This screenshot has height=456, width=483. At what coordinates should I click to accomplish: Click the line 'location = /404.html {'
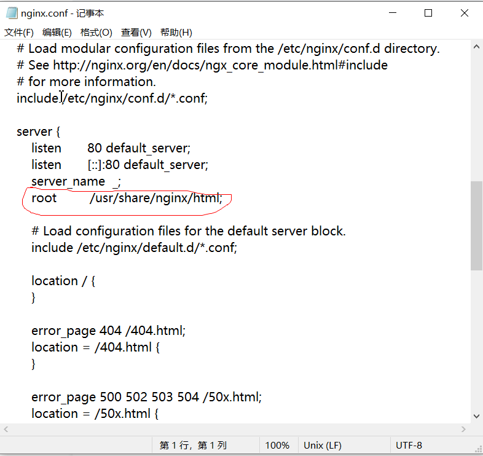(x=95, y=348)
